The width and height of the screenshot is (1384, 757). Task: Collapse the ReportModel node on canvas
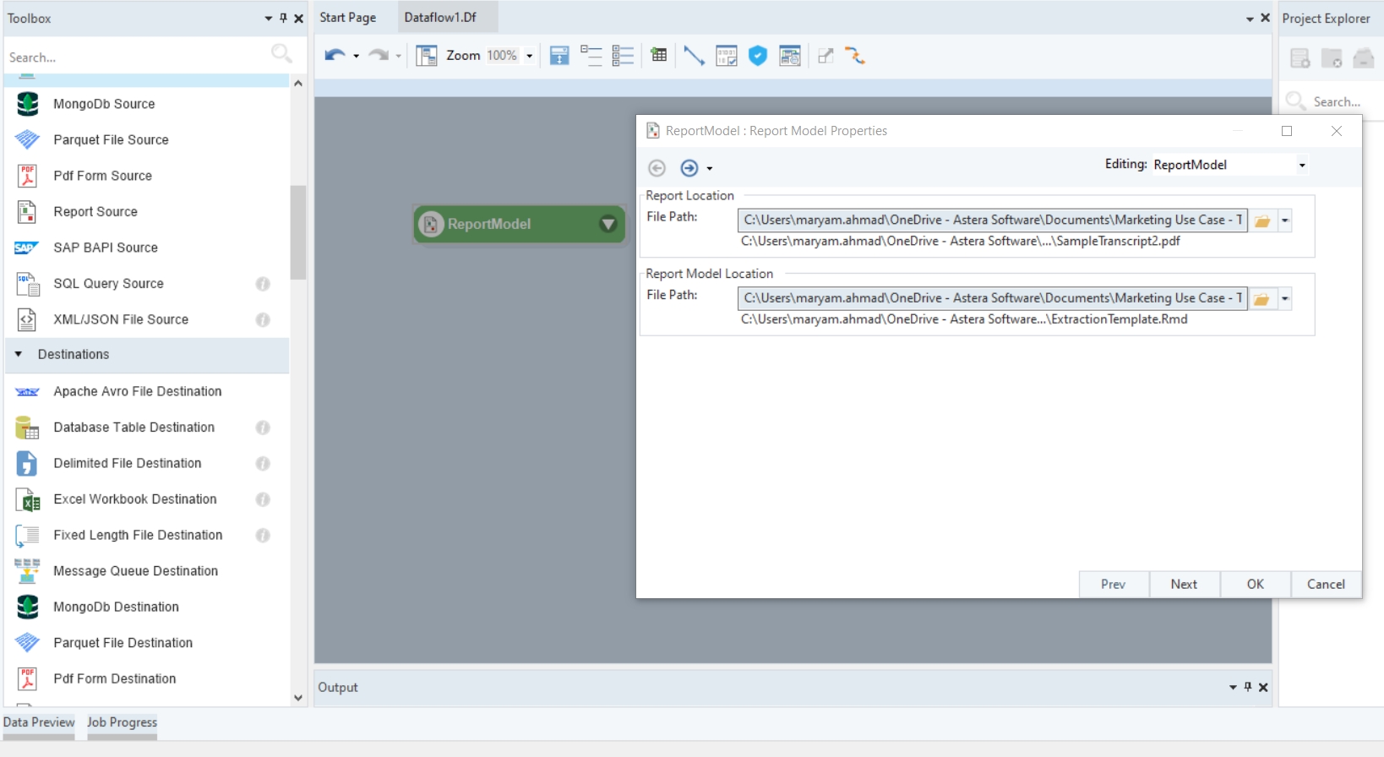608,224
